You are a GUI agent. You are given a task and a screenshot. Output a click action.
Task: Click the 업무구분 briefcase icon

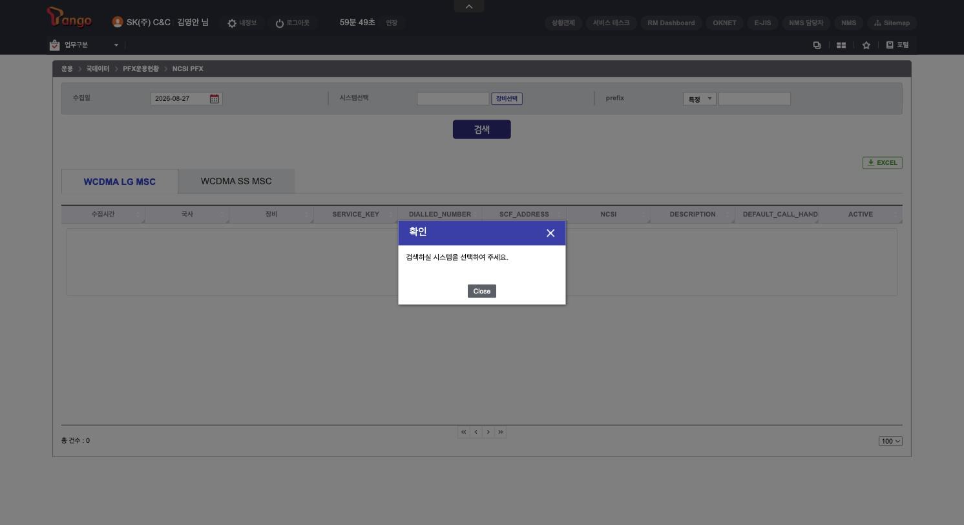pos(55,45)
